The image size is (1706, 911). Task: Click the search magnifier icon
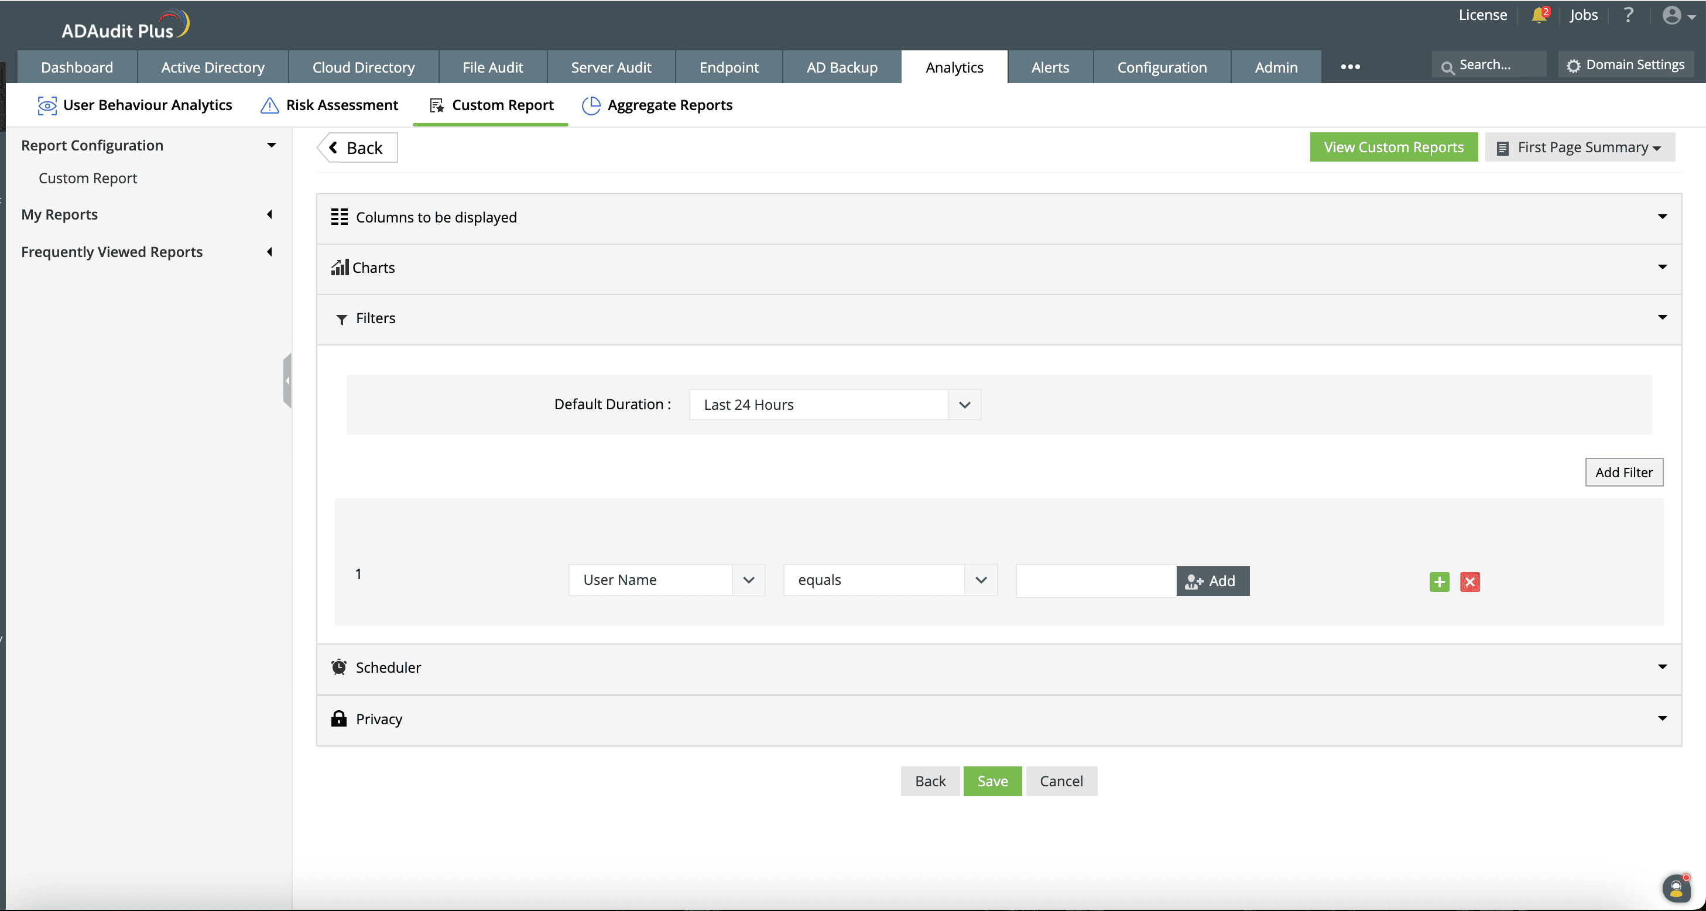tap(1448, 66)
